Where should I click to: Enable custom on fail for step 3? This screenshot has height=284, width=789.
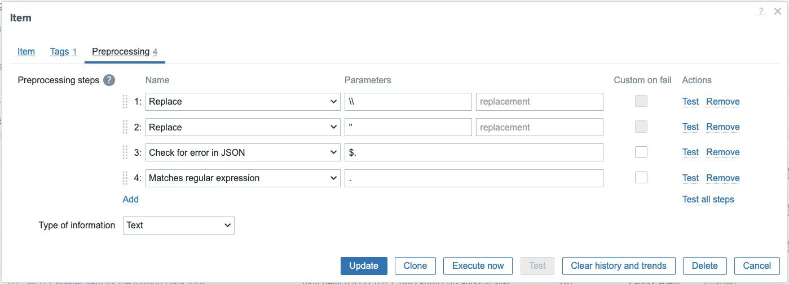641,152
